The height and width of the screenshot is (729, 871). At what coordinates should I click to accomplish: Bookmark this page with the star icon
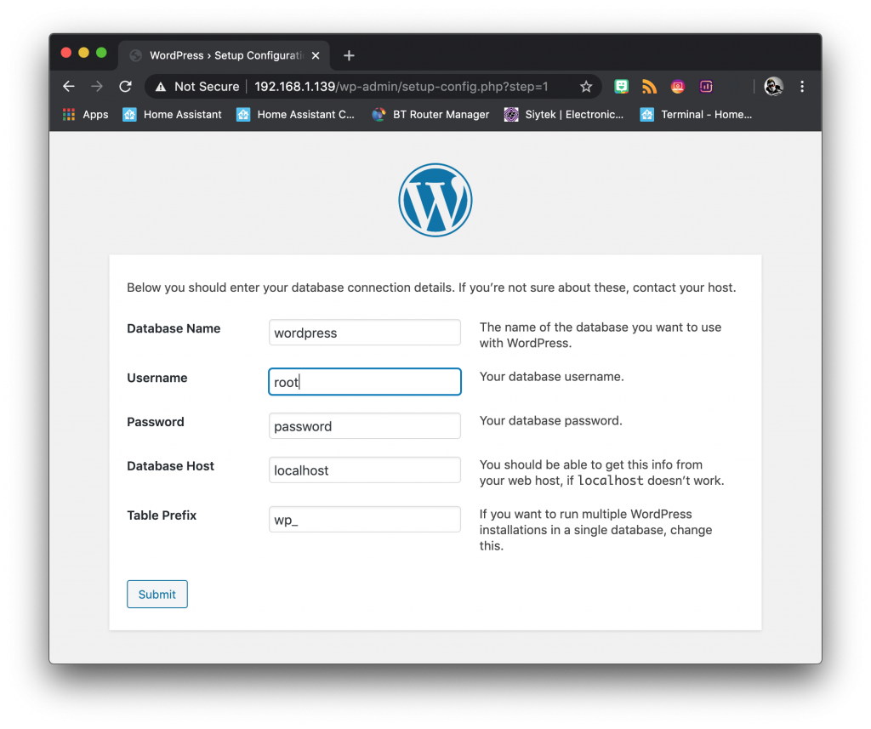[x=586, y=87]
